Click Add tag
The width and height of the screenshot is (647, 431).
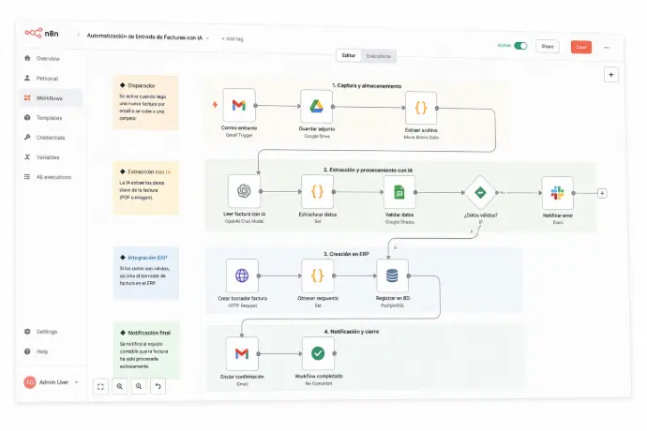pyautogui.click(x=233, y=38)
